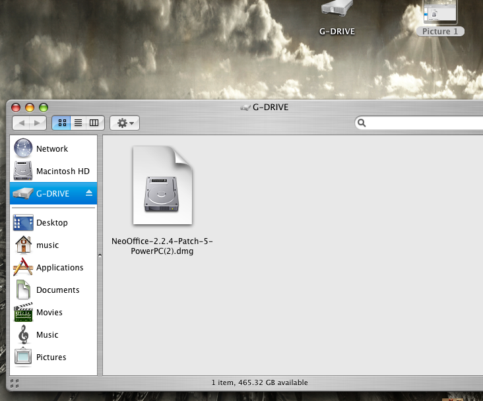Viewport: 483px width, 401px height.
Task: Click the G-DRIVE desktop label text
Action: pyautogui.click(x=337, y=32)
